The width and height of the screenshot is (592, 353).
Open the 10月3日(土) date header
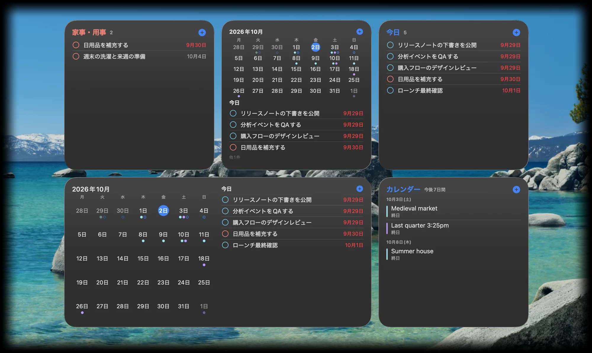click(x=398, y=199)
